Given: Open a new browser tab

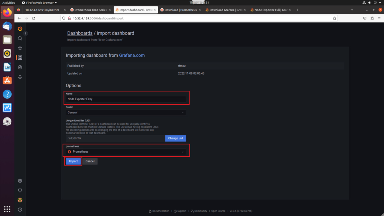Looking at the screenshot, I should (x=297, y=10).
